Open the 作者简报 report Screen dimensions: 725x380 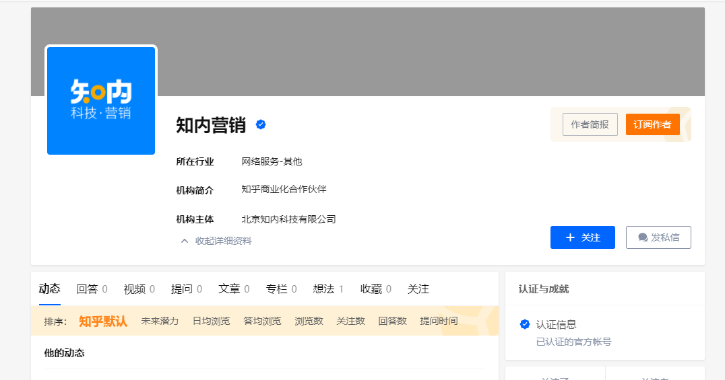click(x=590, y=124)
